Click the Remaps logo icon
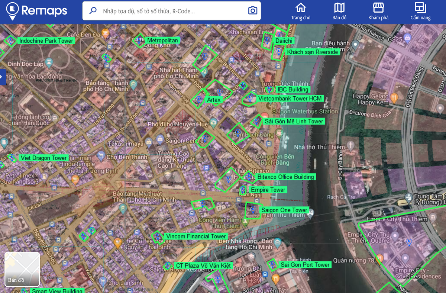This screenshot has width=446, height=293. pyautogui.click(x=12, y=10)
